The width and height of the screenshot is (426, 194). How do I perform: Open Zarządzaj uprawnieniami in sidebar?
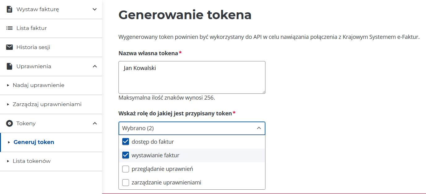click(47, 104)
